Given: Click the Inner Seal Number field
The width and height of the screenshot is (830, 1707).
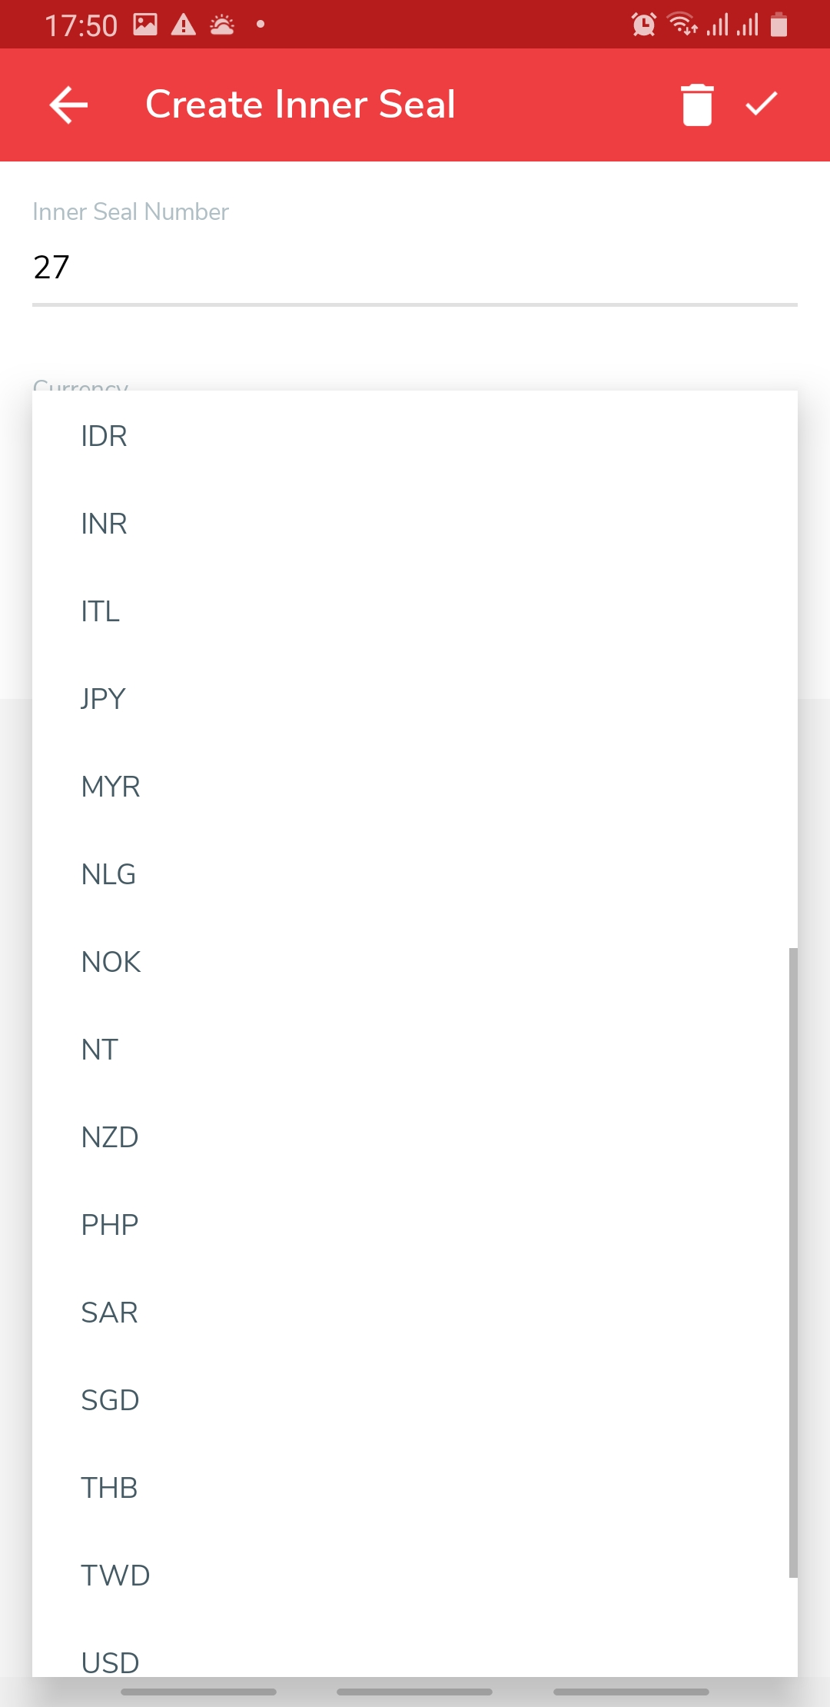Looking at the screenshot, I should click(x=415, y=268).
